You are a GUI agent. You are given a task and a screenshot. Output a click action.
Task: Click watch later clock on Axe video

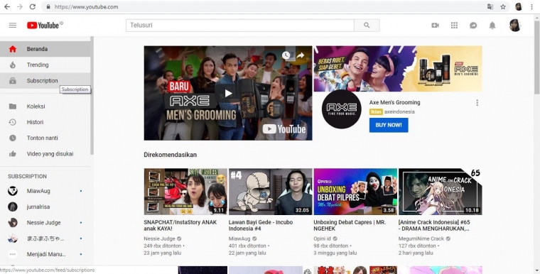pos(286,55)
